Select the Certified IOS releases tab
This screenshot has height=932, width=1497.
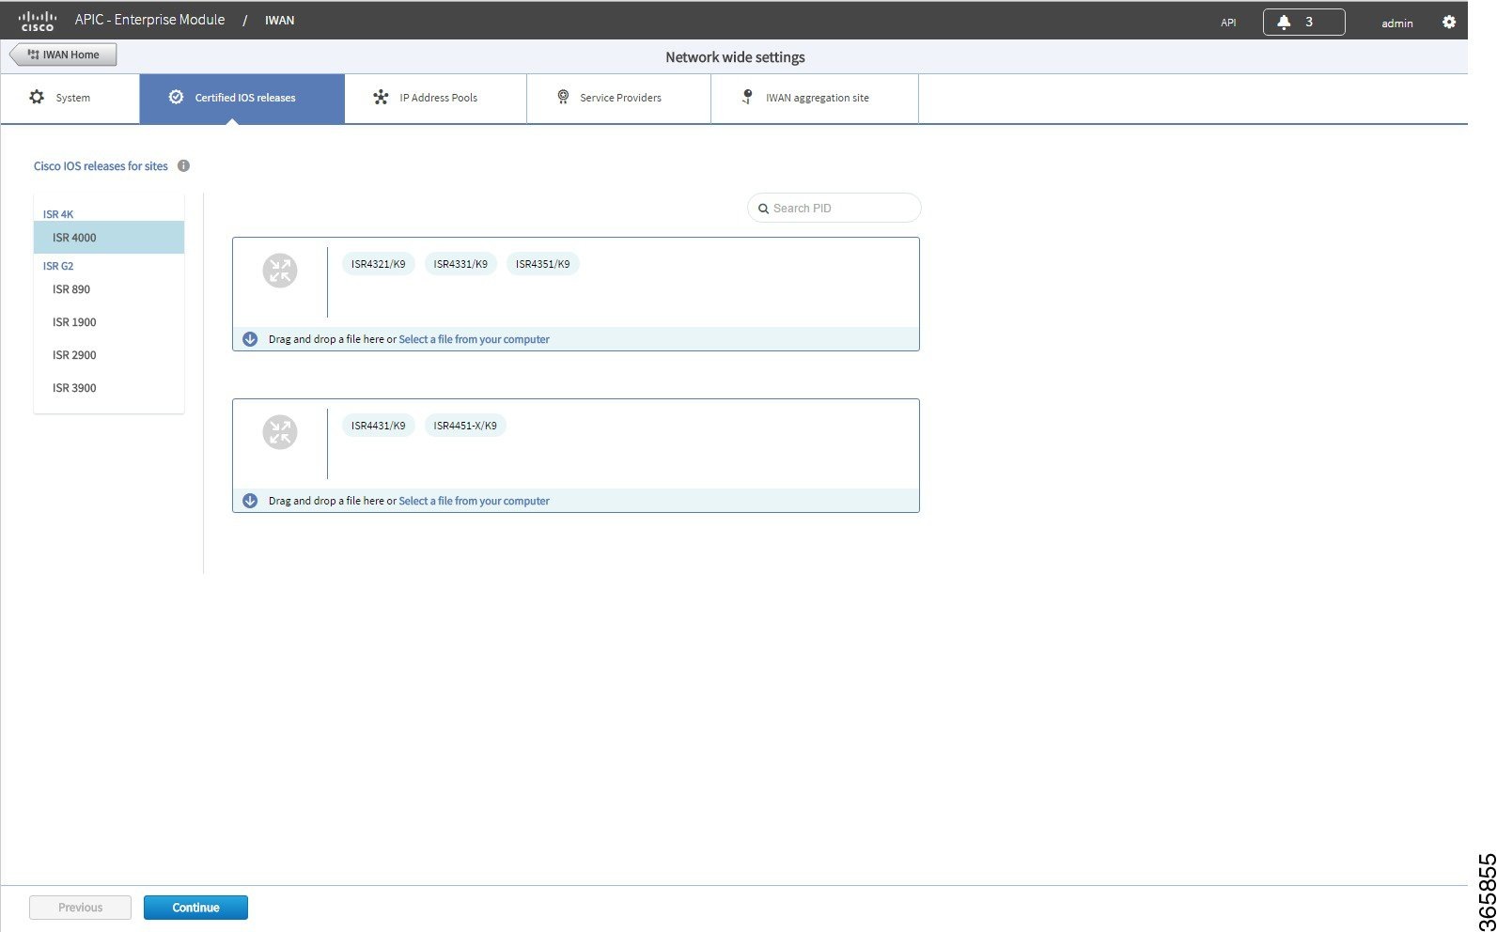(x=242, y=99)
